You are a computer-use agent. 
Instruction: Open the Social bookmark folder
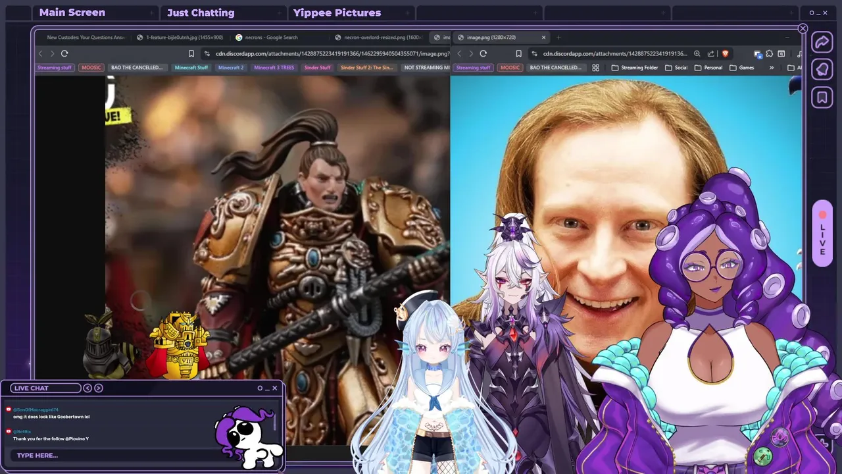coord(676,68)
